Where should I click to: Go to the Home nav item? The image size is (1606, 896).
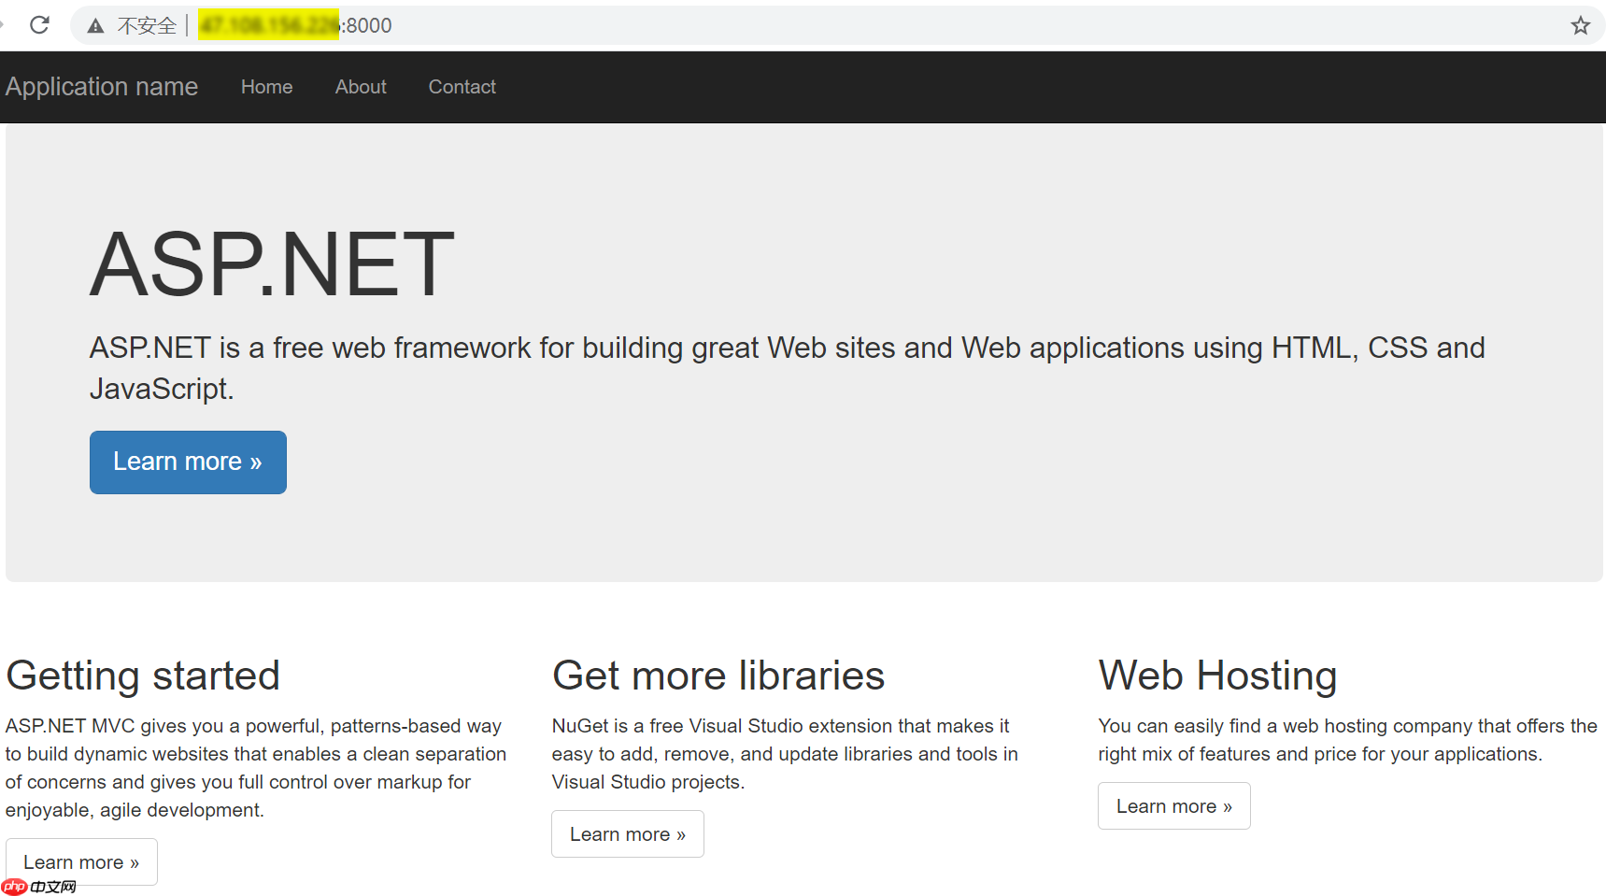[x=266, y=87]
